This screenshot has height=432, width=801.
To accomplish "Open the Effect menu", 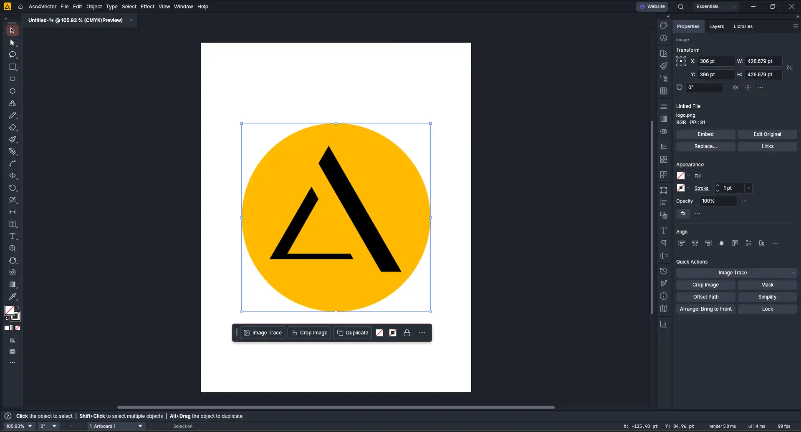I will pyautogui.click(x=147, y=7).
